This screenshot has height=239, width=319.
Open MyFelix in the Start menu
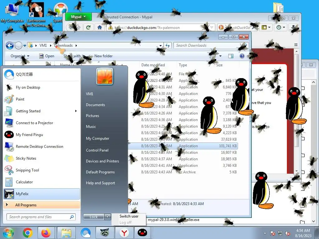click(x=42, y=194)
